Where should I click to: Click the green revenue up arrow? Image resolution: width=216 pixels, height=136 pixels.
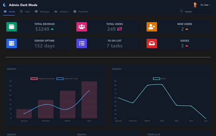pos(52,29)
